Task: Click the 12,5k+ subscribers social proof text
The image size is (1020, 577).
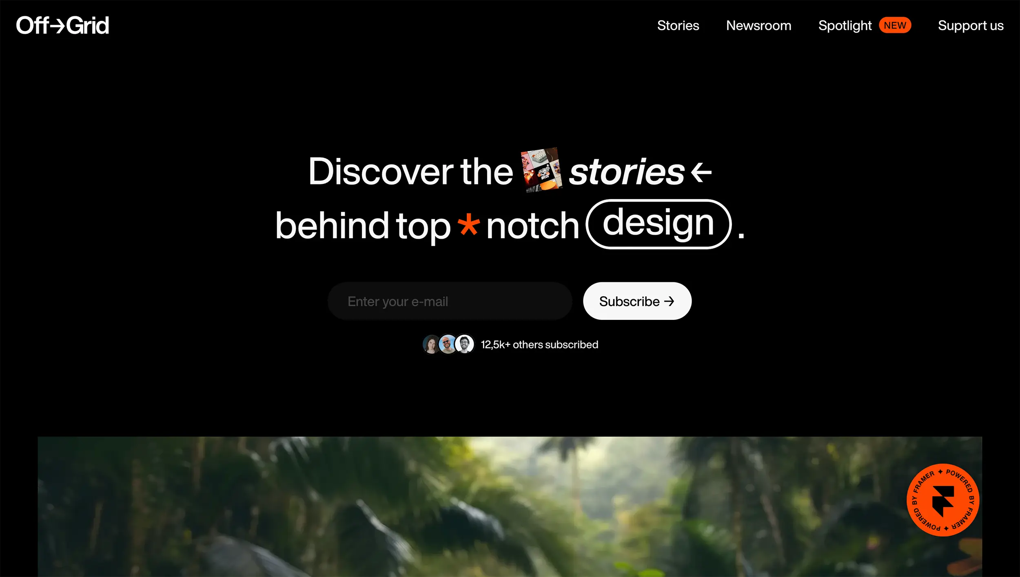Action: 539,344
